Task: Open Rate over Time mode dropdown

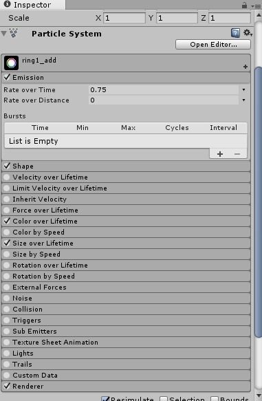Action: click(243, 90)
